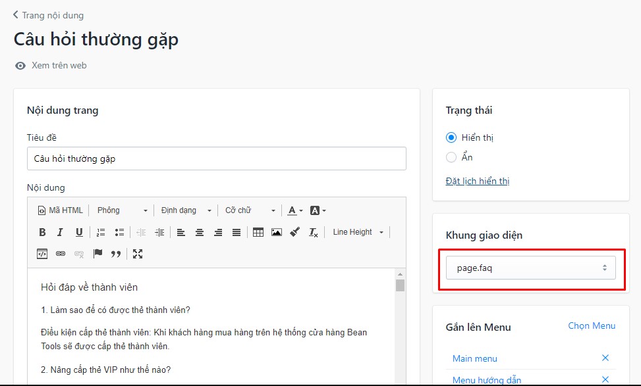Remove Menu hướng dẫn from attached menus

click(x=605, y=379)
